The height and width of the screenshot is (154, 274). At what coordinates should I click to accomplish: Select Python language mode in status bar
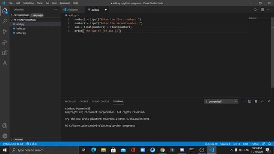click(255, 144)
